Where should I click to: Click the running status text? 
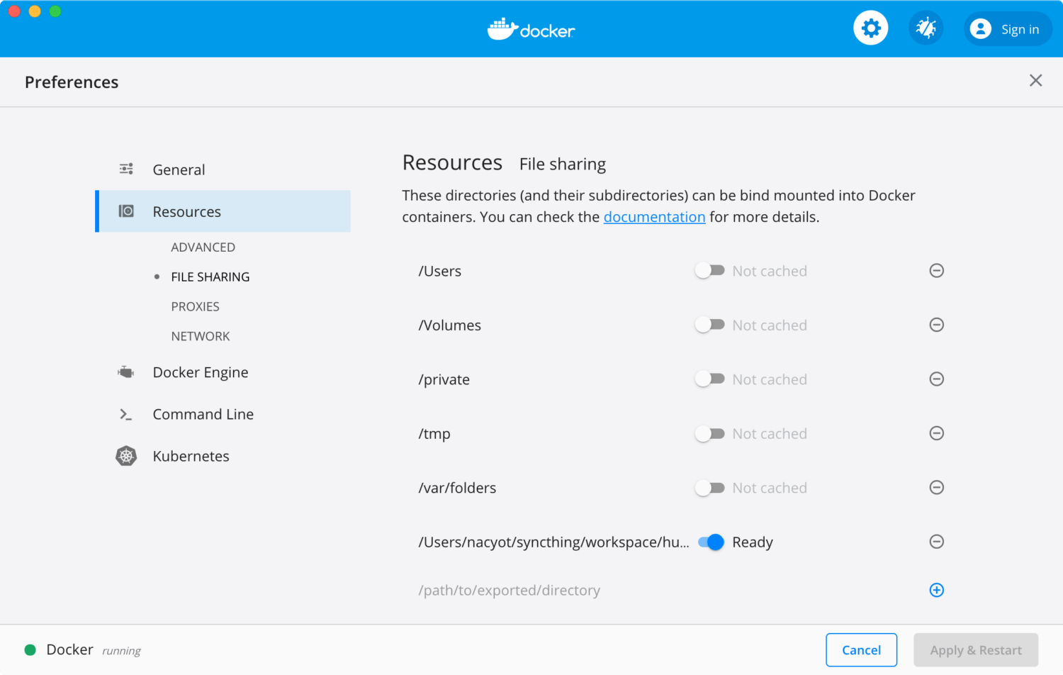click(x=121, y=651)
